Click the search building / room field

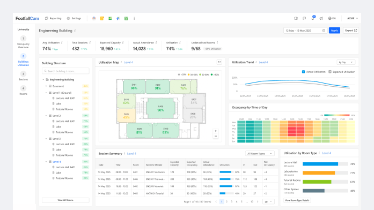coord(65,71)
